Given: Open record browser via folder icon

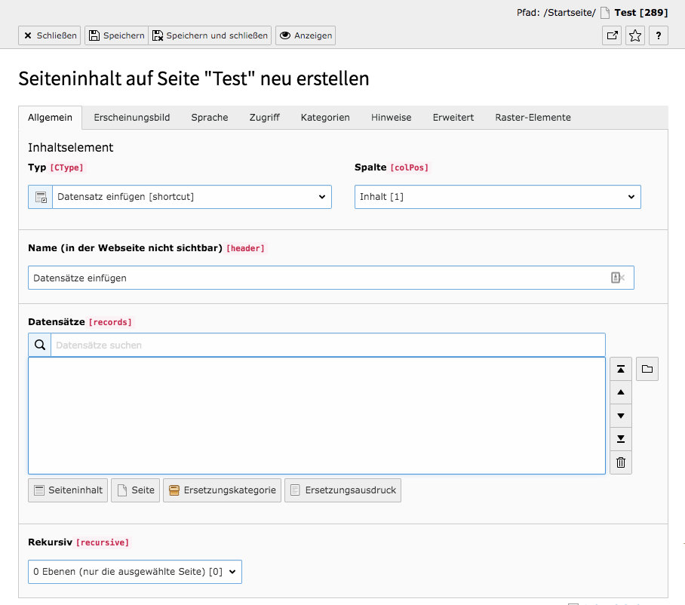Looking at the screenshot, I should tap(647, 369).
